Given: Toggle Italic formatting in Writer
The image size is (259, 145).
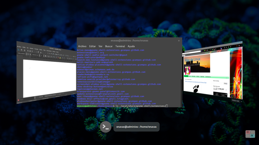Looking at the screenshot, I should click(47, 56).
